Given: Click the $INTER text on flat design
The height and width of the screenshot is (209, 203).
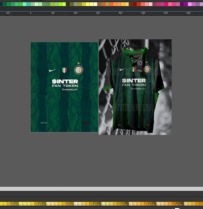Looking at the screenshot, I should [x=65, y=81].
